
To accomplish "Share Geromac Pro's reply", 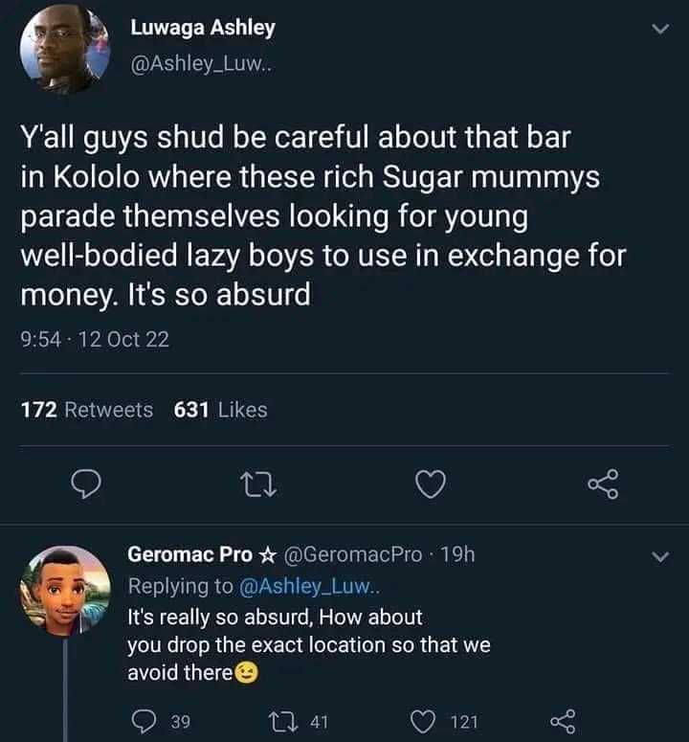I will 561,721.
